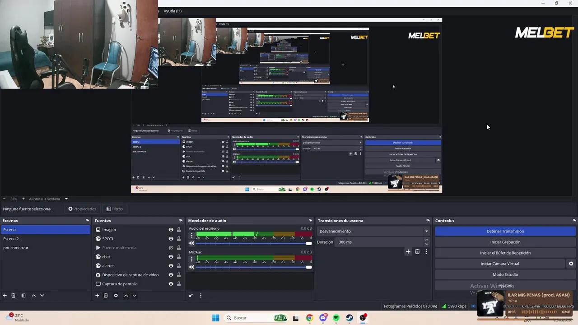The width and height of the screenshot is (578, 325).
Task: Open the Ayuda (H) menu
Action: [172, 11]
